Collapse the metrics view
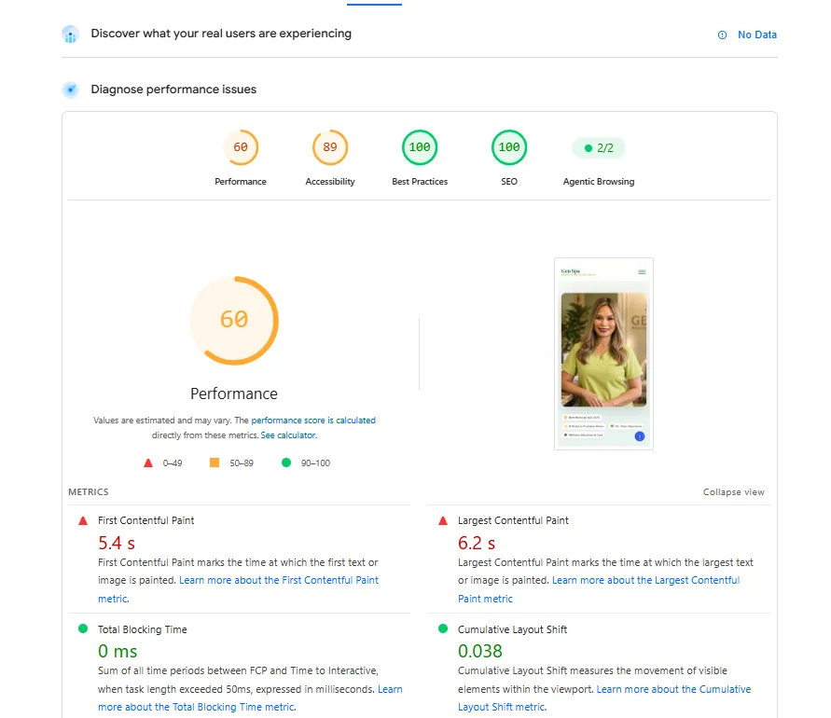This screenshot has width=831, height=718. [x=733, y=492]
